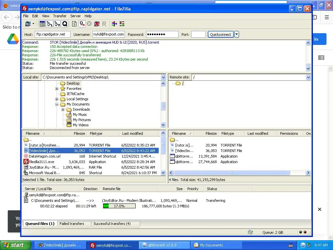The image size is (333, 250).
Task: Open the View menu
Action: coord(46,16)
